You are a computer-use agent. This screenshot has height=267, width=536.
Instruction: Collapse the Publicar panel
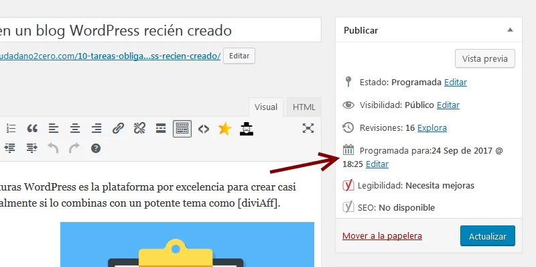click(x=510, y=30)
